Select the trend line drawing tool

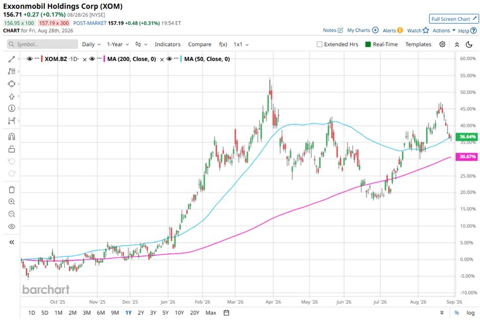12,59
